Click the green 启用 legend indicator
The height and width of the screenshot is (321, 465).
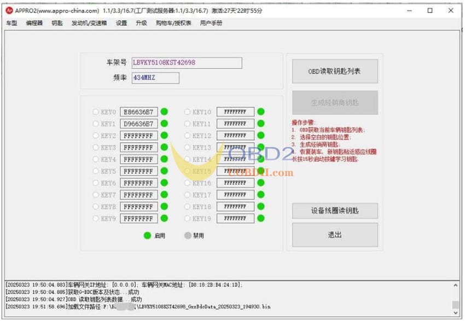point(147,236)
